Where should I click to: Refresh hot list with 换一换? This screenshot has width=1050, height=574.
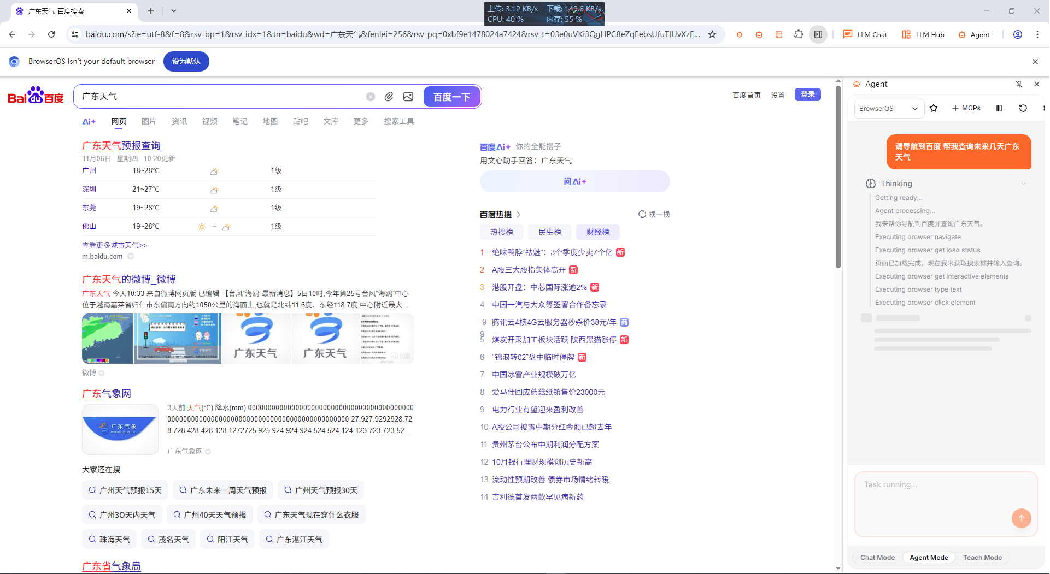click(654, 214)
